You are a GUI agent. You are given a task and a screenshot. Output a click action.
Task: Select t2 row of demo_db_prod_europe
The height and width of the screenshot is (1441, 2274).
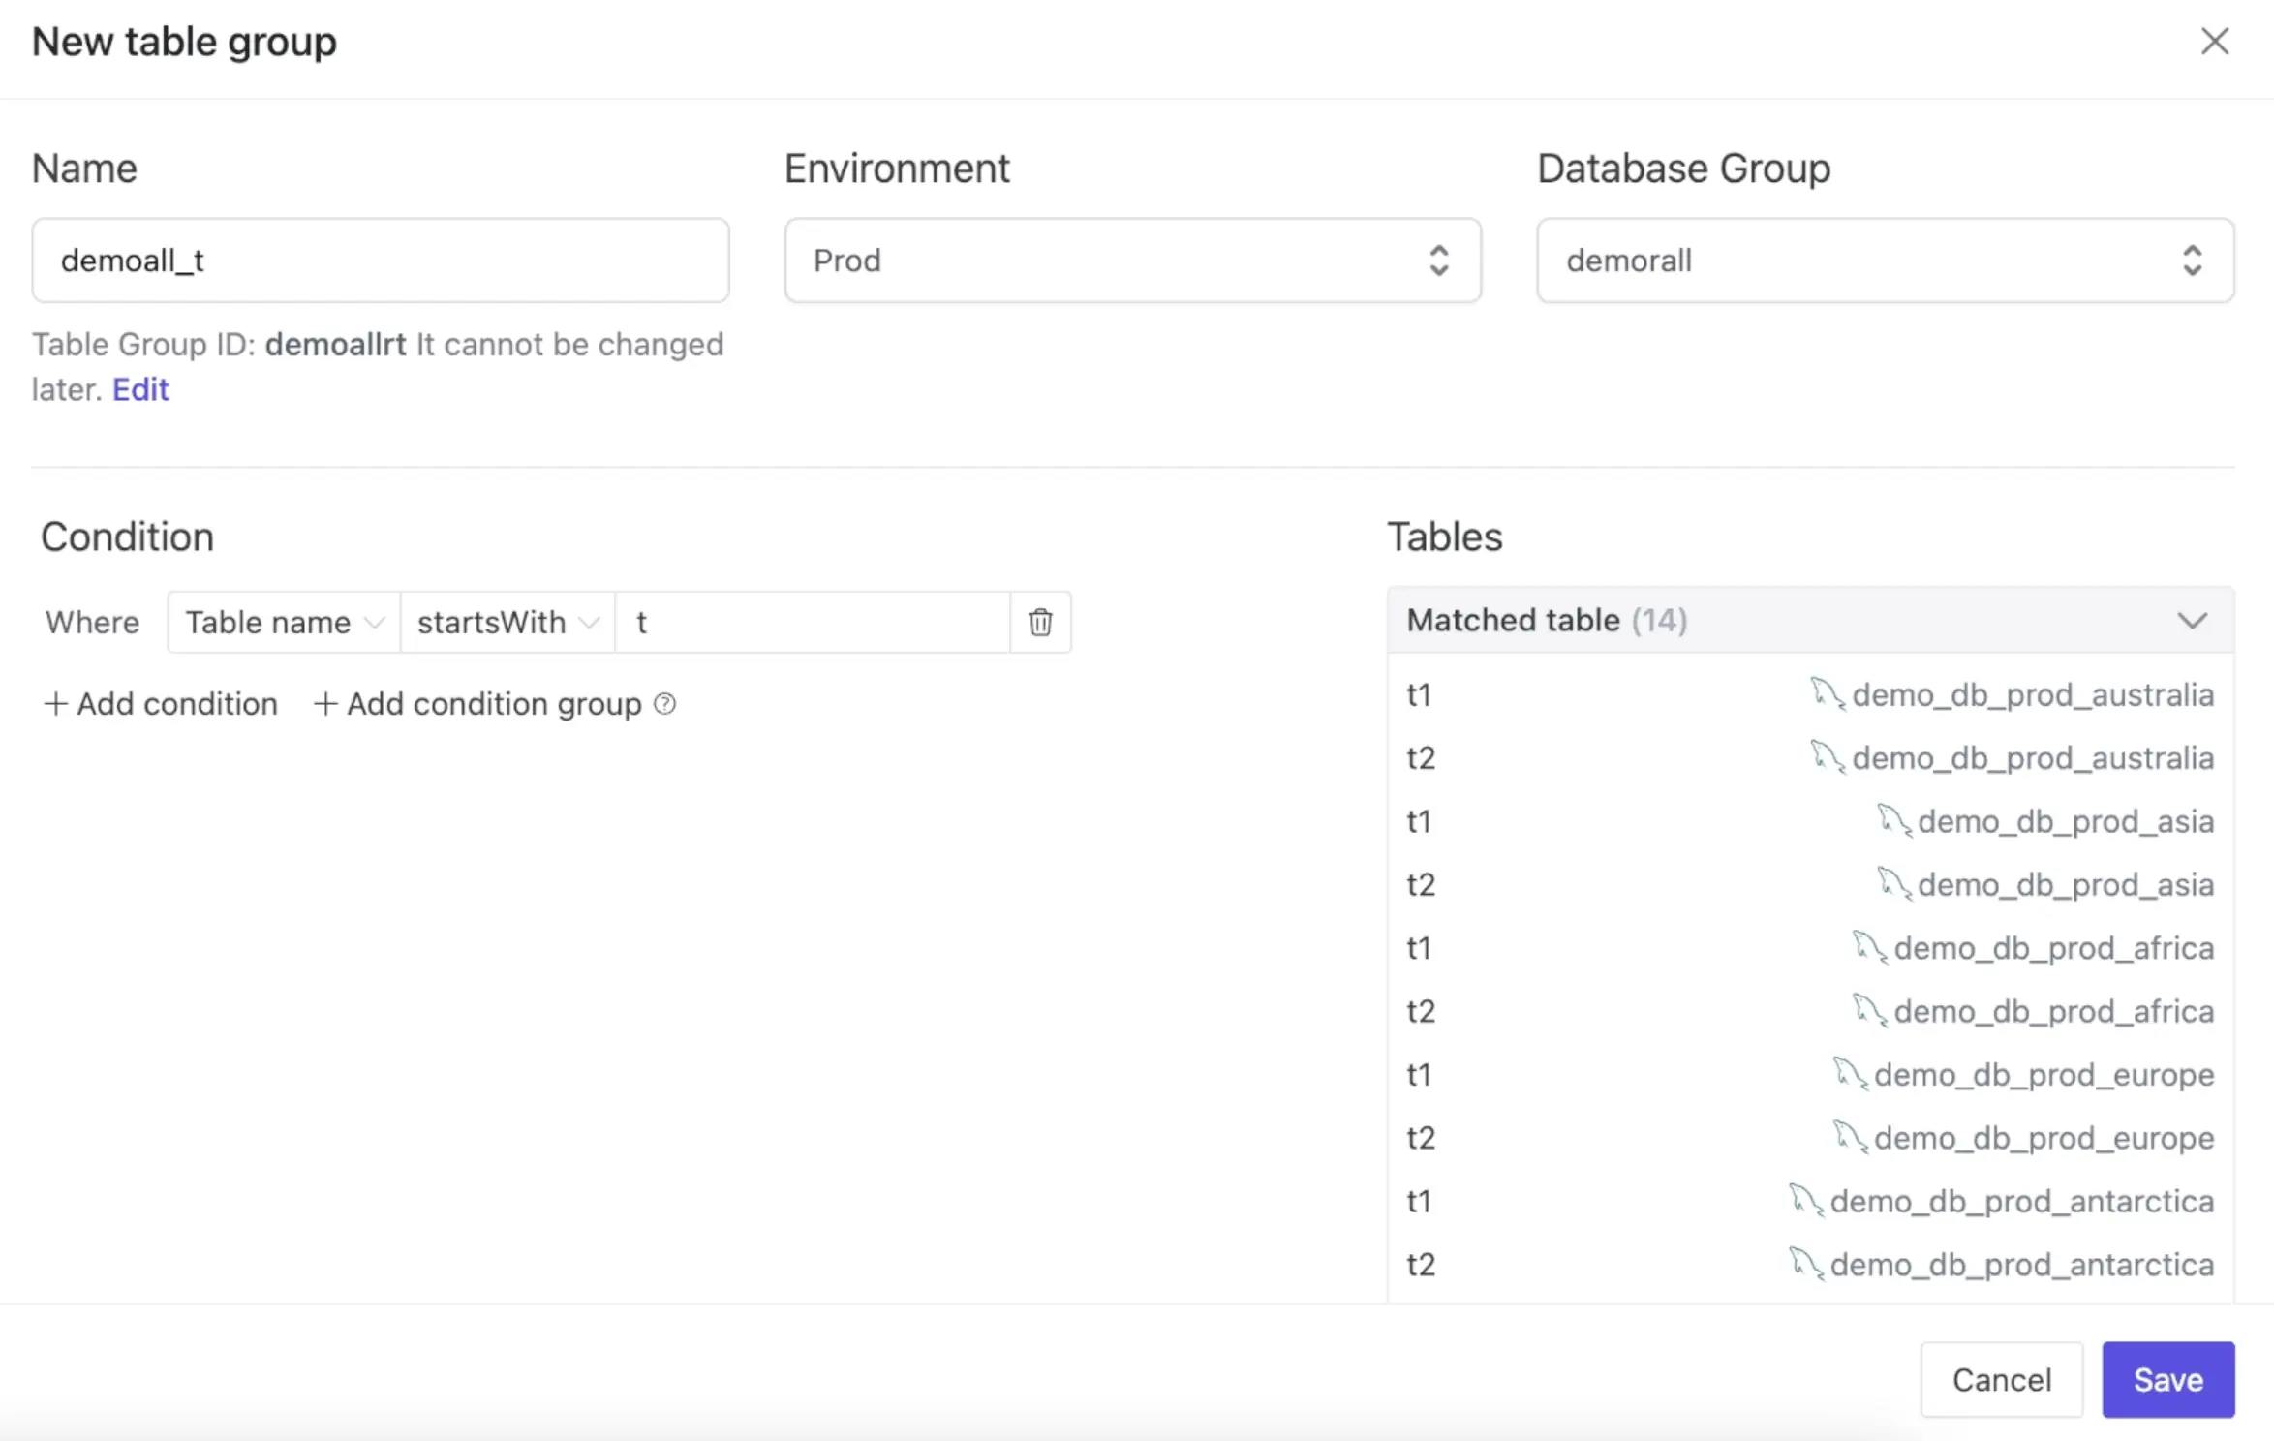coord(1810,1137)
